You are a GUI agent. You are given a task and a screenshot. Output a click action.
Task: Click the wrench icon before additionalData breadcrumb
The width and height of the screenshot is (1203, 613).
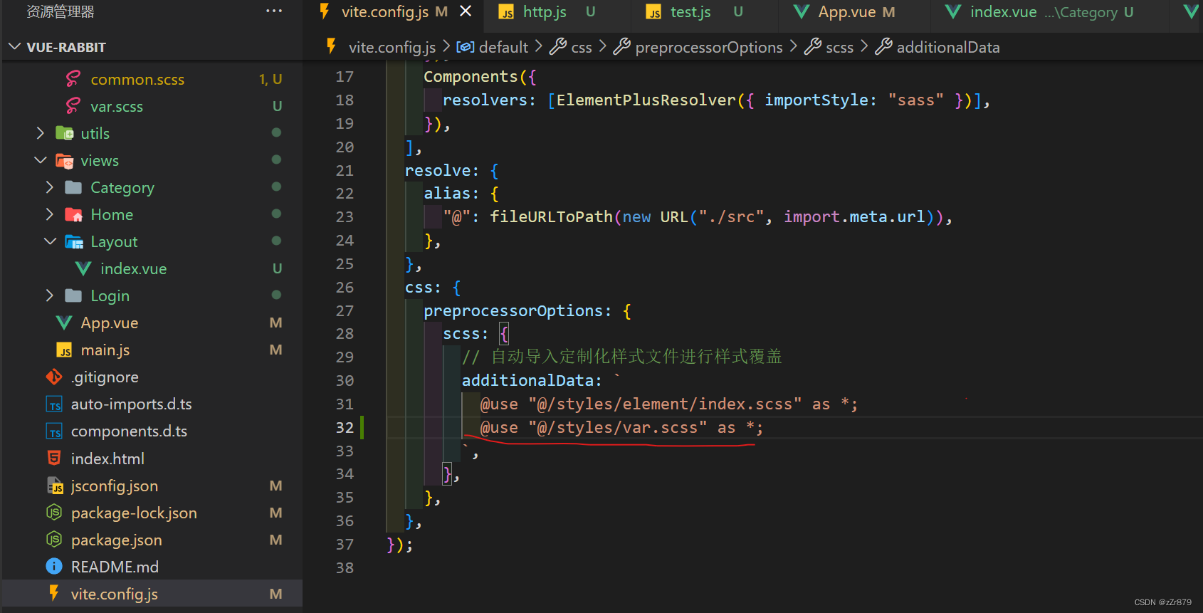point(883,47)
